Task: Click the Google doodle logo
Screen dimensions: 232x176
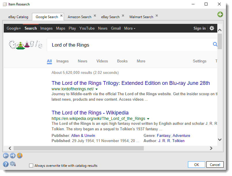Action: (x=25, y=45)
